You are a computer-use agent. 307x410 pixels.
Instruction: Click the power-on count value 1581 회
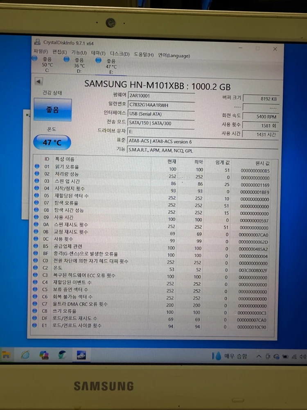coord(260,125)
